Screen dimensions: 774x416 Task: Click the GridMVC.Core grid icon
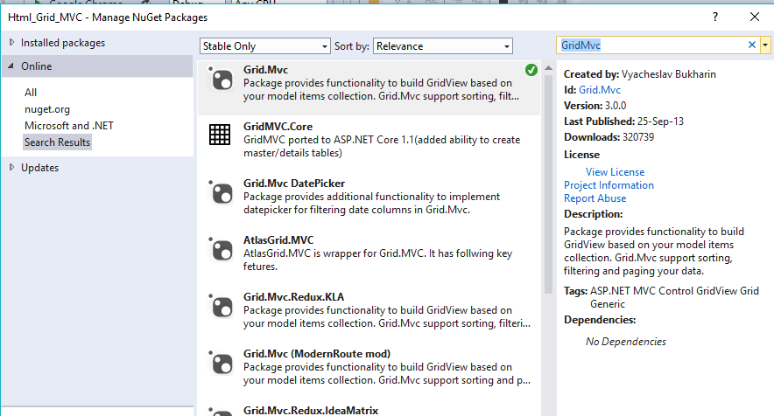[220, 134]
